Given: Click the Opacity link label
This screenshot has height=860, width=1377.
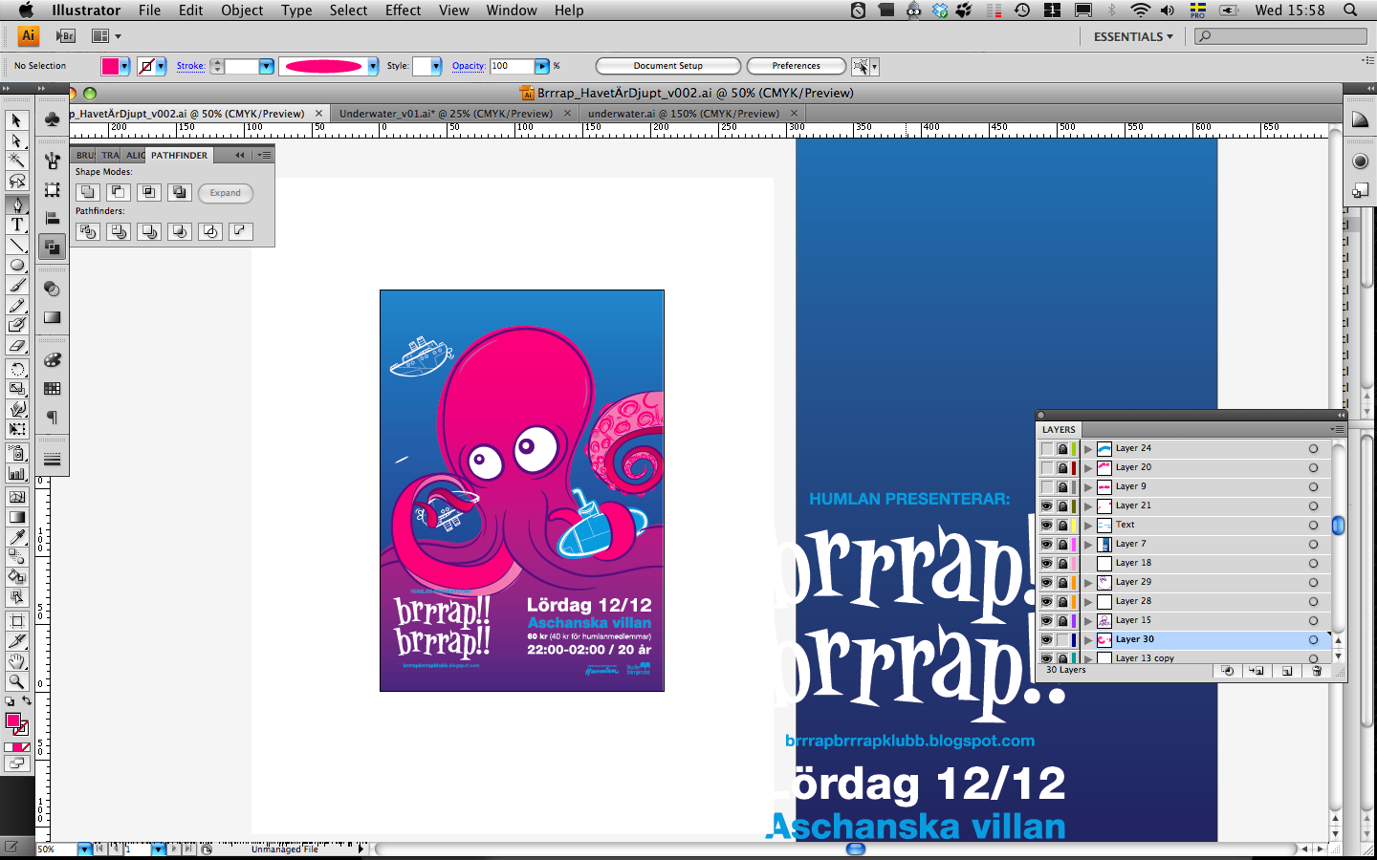Looking at the screenshot, I should (x=469, y=66).
